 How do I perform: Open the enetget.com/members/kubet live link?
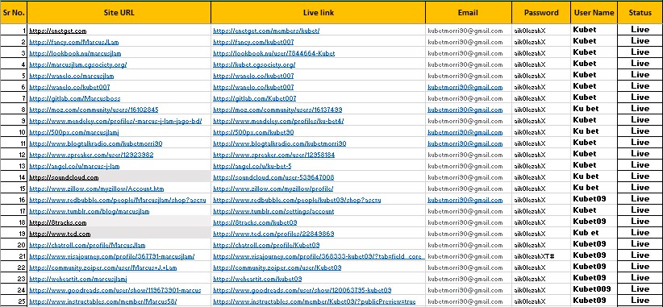click(266, 31)
